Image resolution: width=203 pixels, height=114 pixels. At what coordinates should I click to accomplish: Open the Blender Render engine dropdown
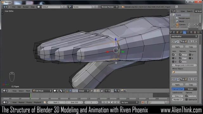[x=109, y=7]
